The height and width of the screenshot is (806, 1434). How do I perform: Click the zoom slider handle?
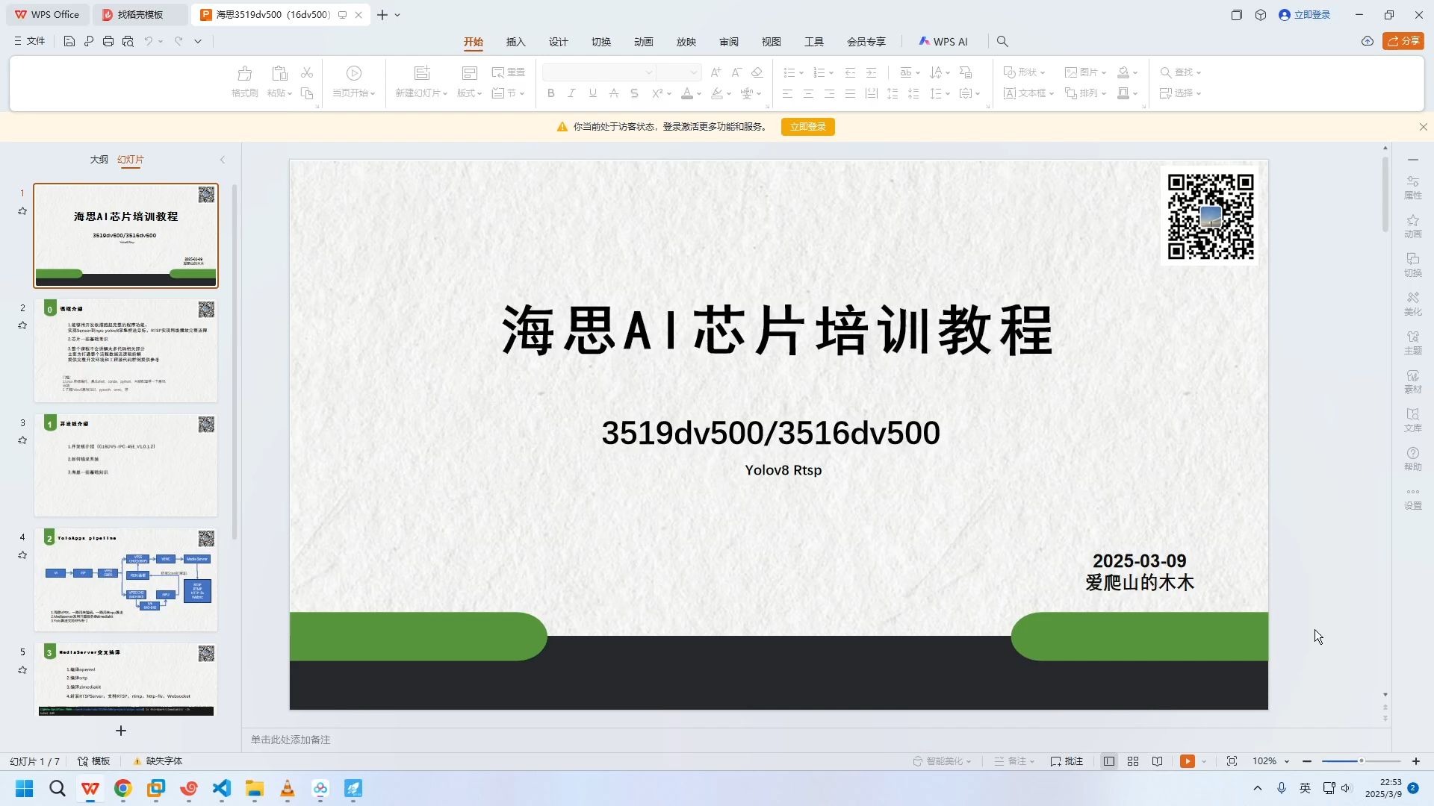coord(1362,761)
